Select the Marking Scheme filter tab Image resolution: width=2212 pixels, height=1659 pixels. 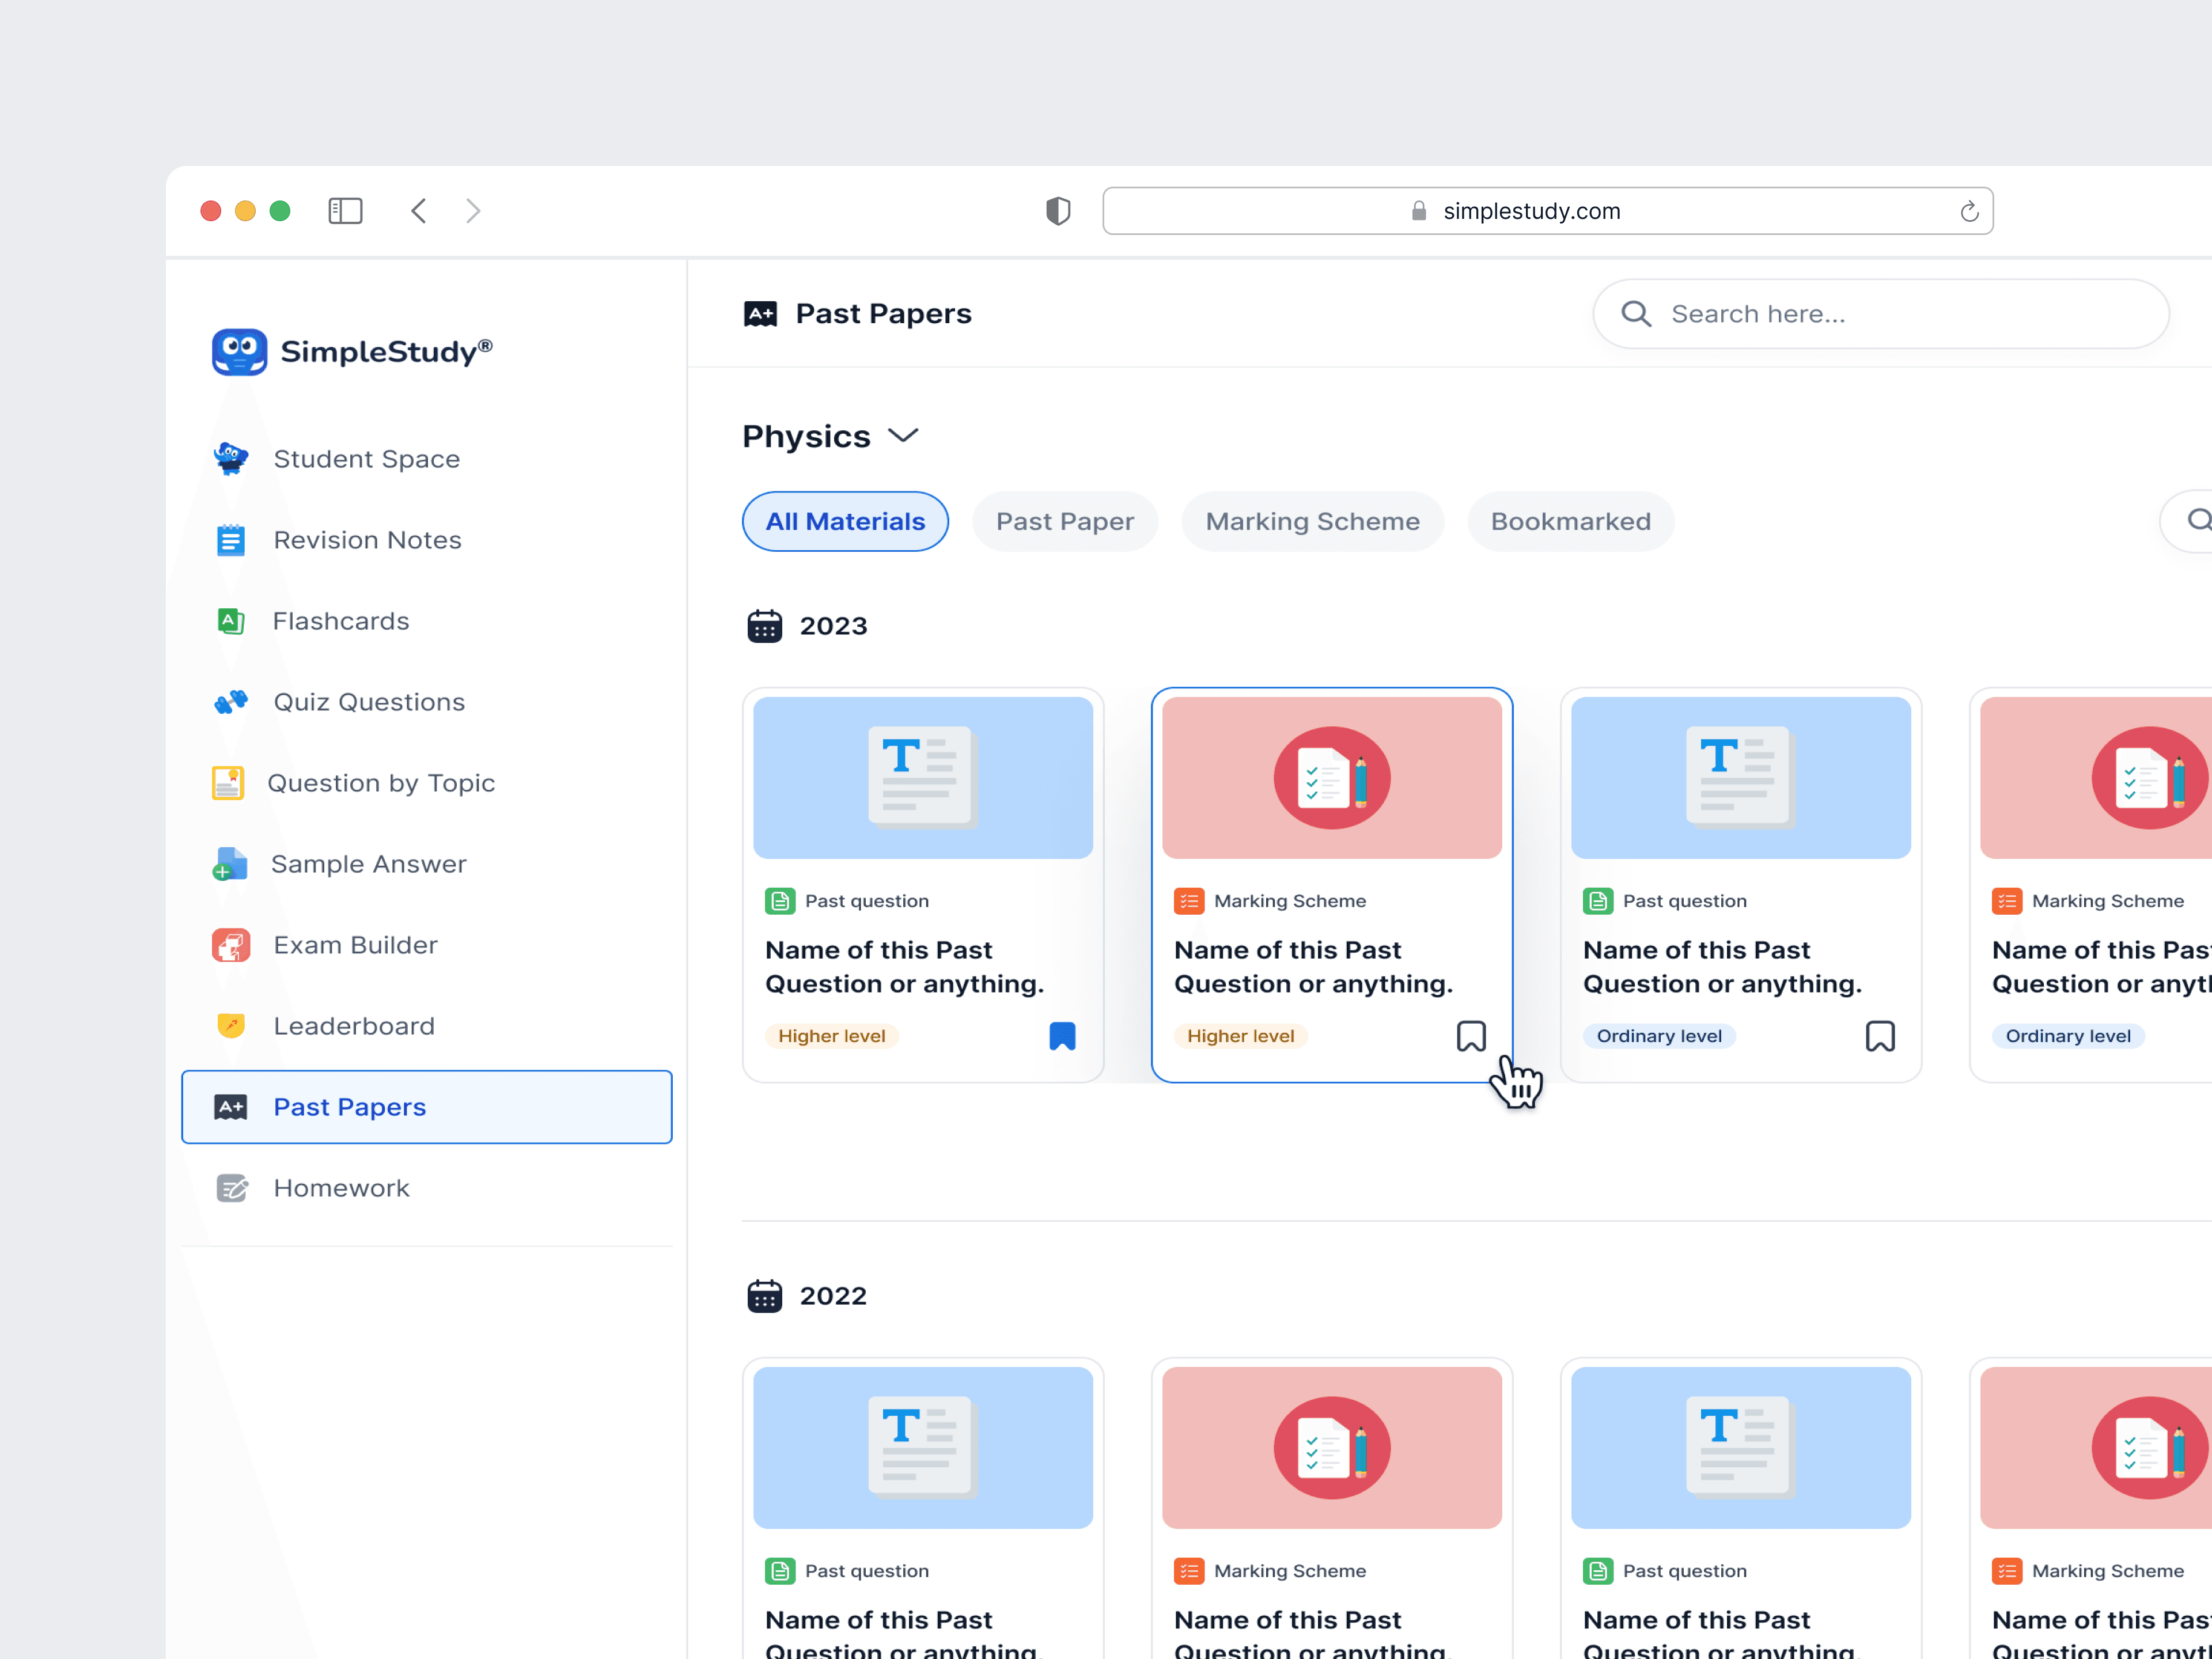click(x=1312, y=521)
